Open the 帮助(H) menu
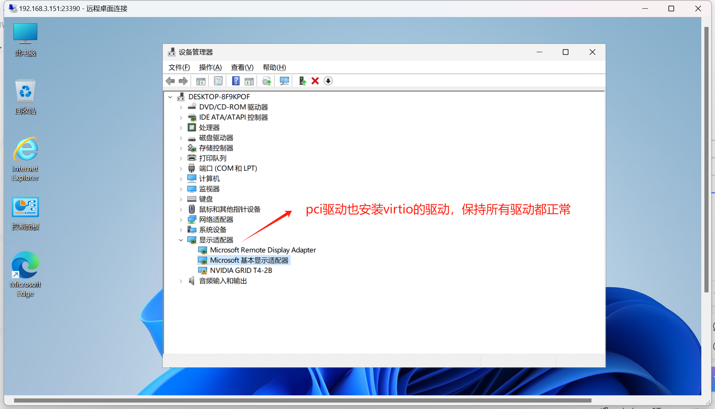 point(274,67)
